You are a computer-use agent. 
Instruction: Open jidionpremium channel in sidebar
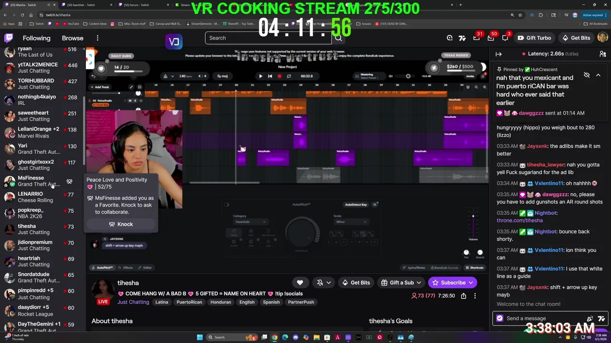(x=42, y=245)
